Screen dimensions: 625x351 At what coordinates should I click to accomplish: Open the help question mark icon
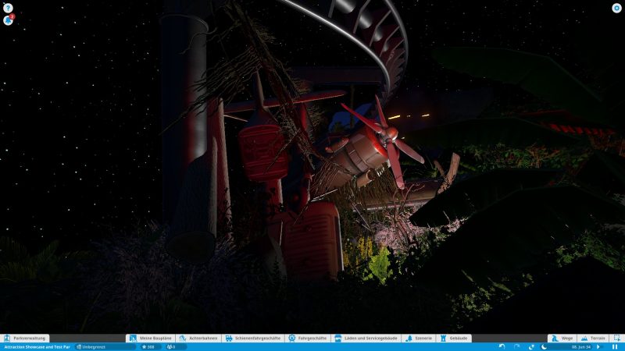coord(8,8)
